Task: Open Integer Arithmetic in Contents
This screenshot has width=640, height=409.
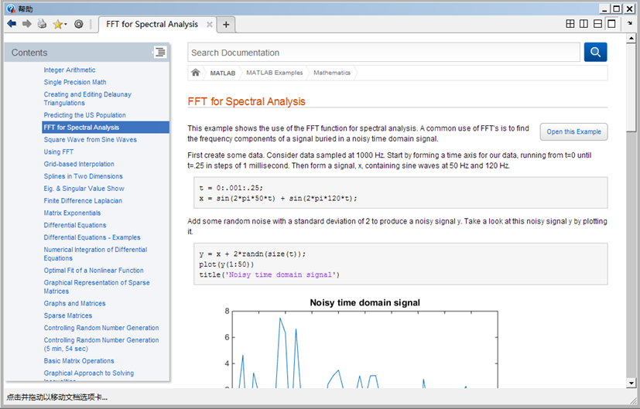Action: point(70,70)
